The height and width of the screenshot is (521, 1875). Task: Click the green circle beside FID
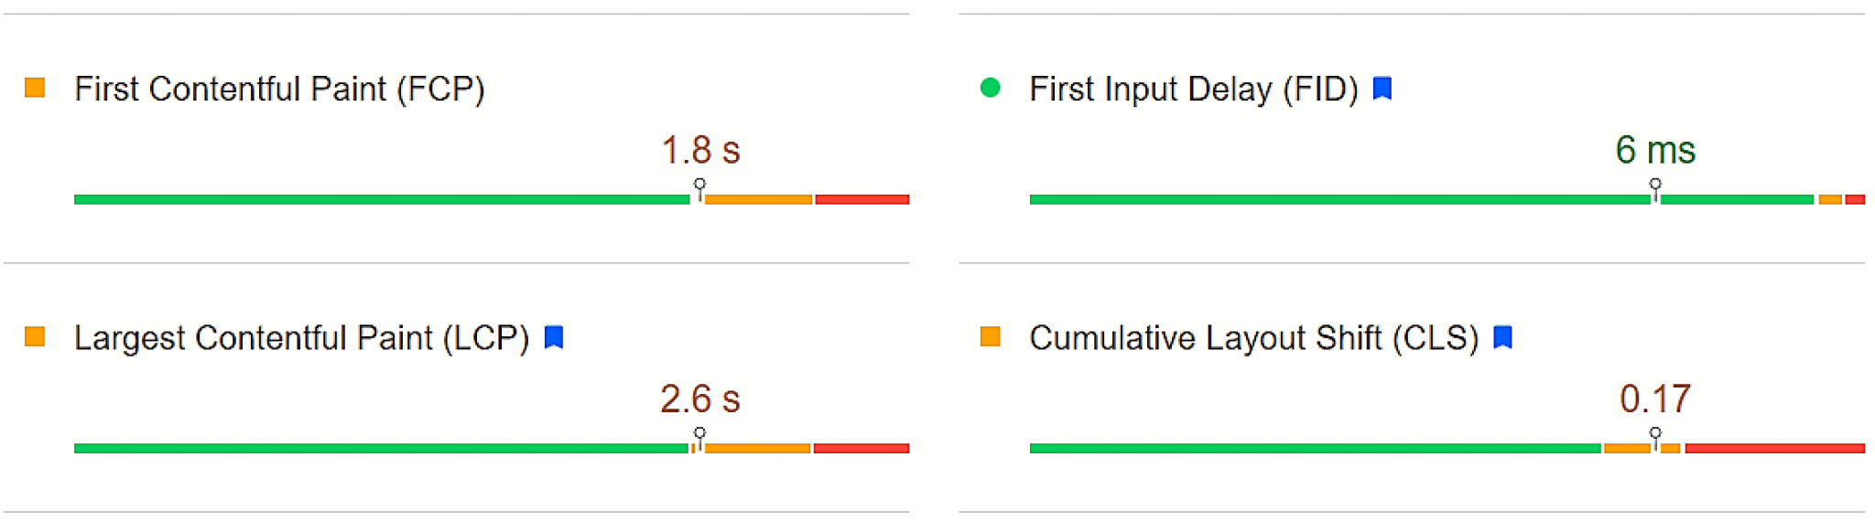click(990, 88)
